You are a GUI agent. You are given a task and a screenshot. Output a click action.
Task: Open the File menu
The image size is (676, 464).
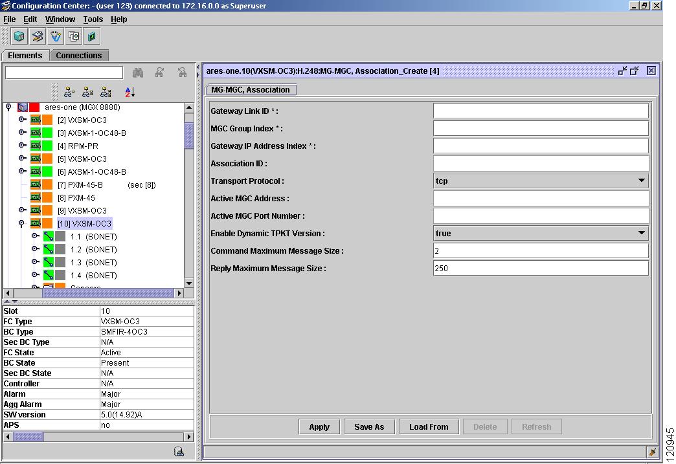(10, 19)
